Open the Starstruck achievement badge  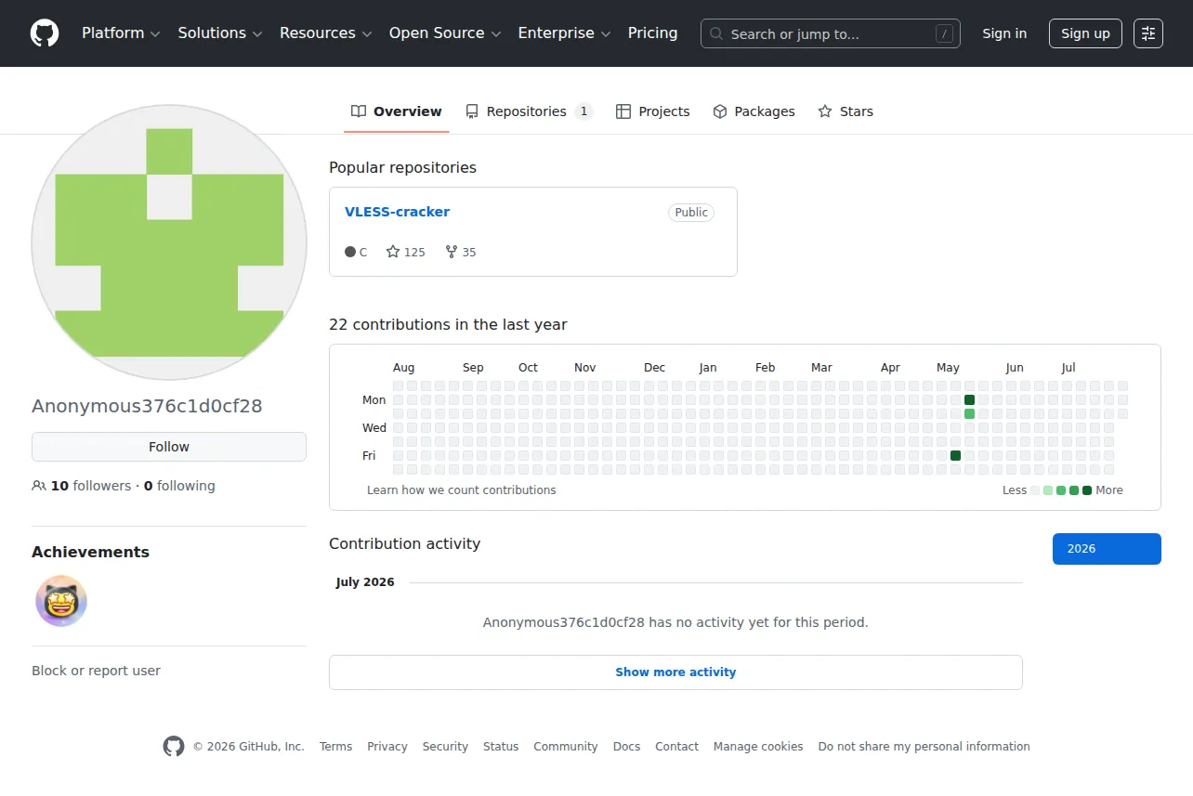point(61,601)
